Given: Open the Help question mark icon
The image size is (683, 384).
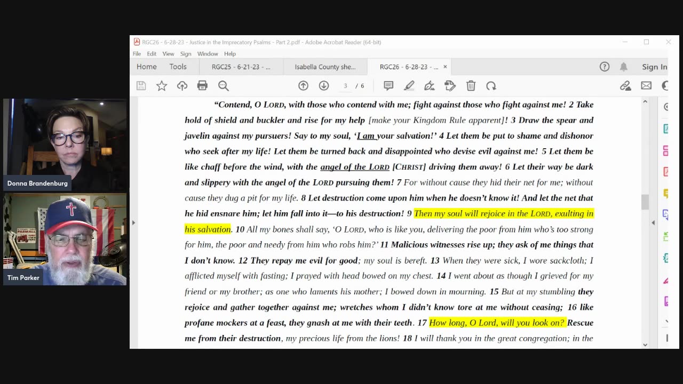Looking at the screenshot, I should click(x=605, y=67).
